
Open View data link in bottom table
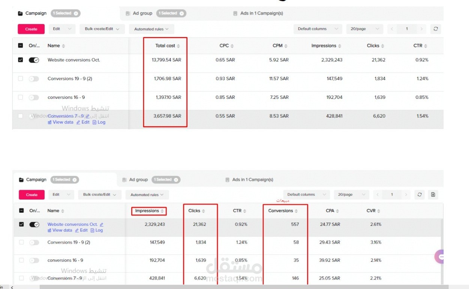click(60, 230)
